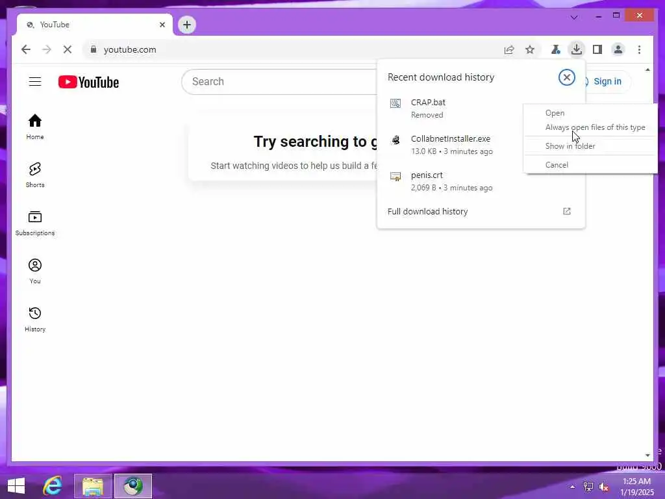665x499 pixels.
Task: Go to YouTube Home in sidebar
Action: (35, 127)
